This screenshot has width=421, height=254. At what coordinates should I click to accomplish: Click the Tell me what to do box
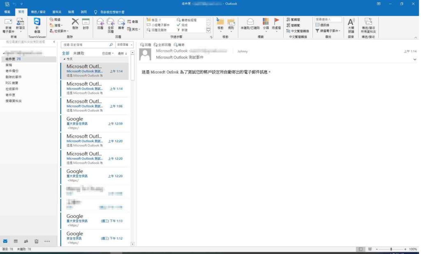point(109,12)
